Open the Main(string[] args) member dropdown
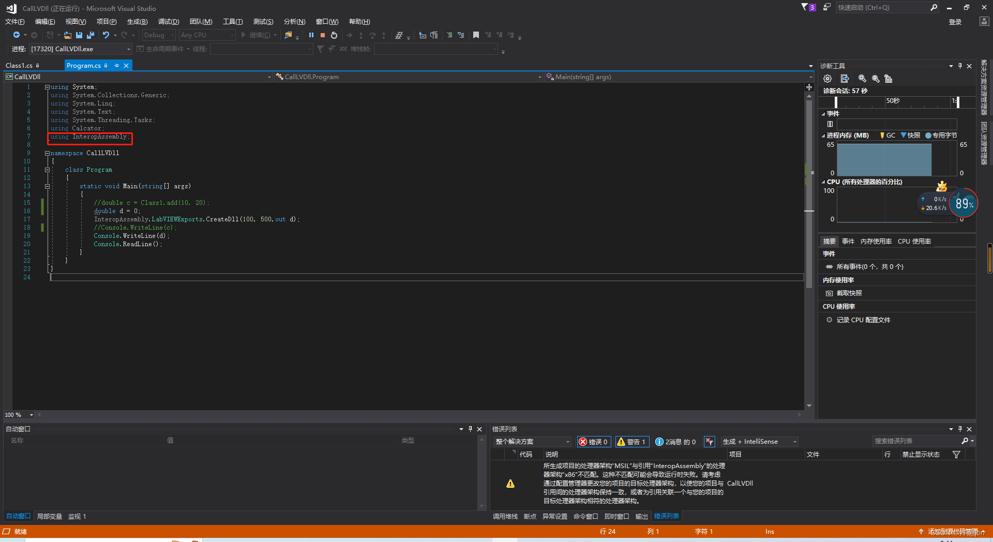 pos(679,77)
